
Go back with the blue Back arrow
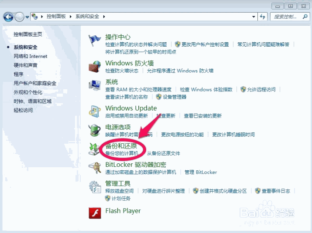tap(8, 17)
